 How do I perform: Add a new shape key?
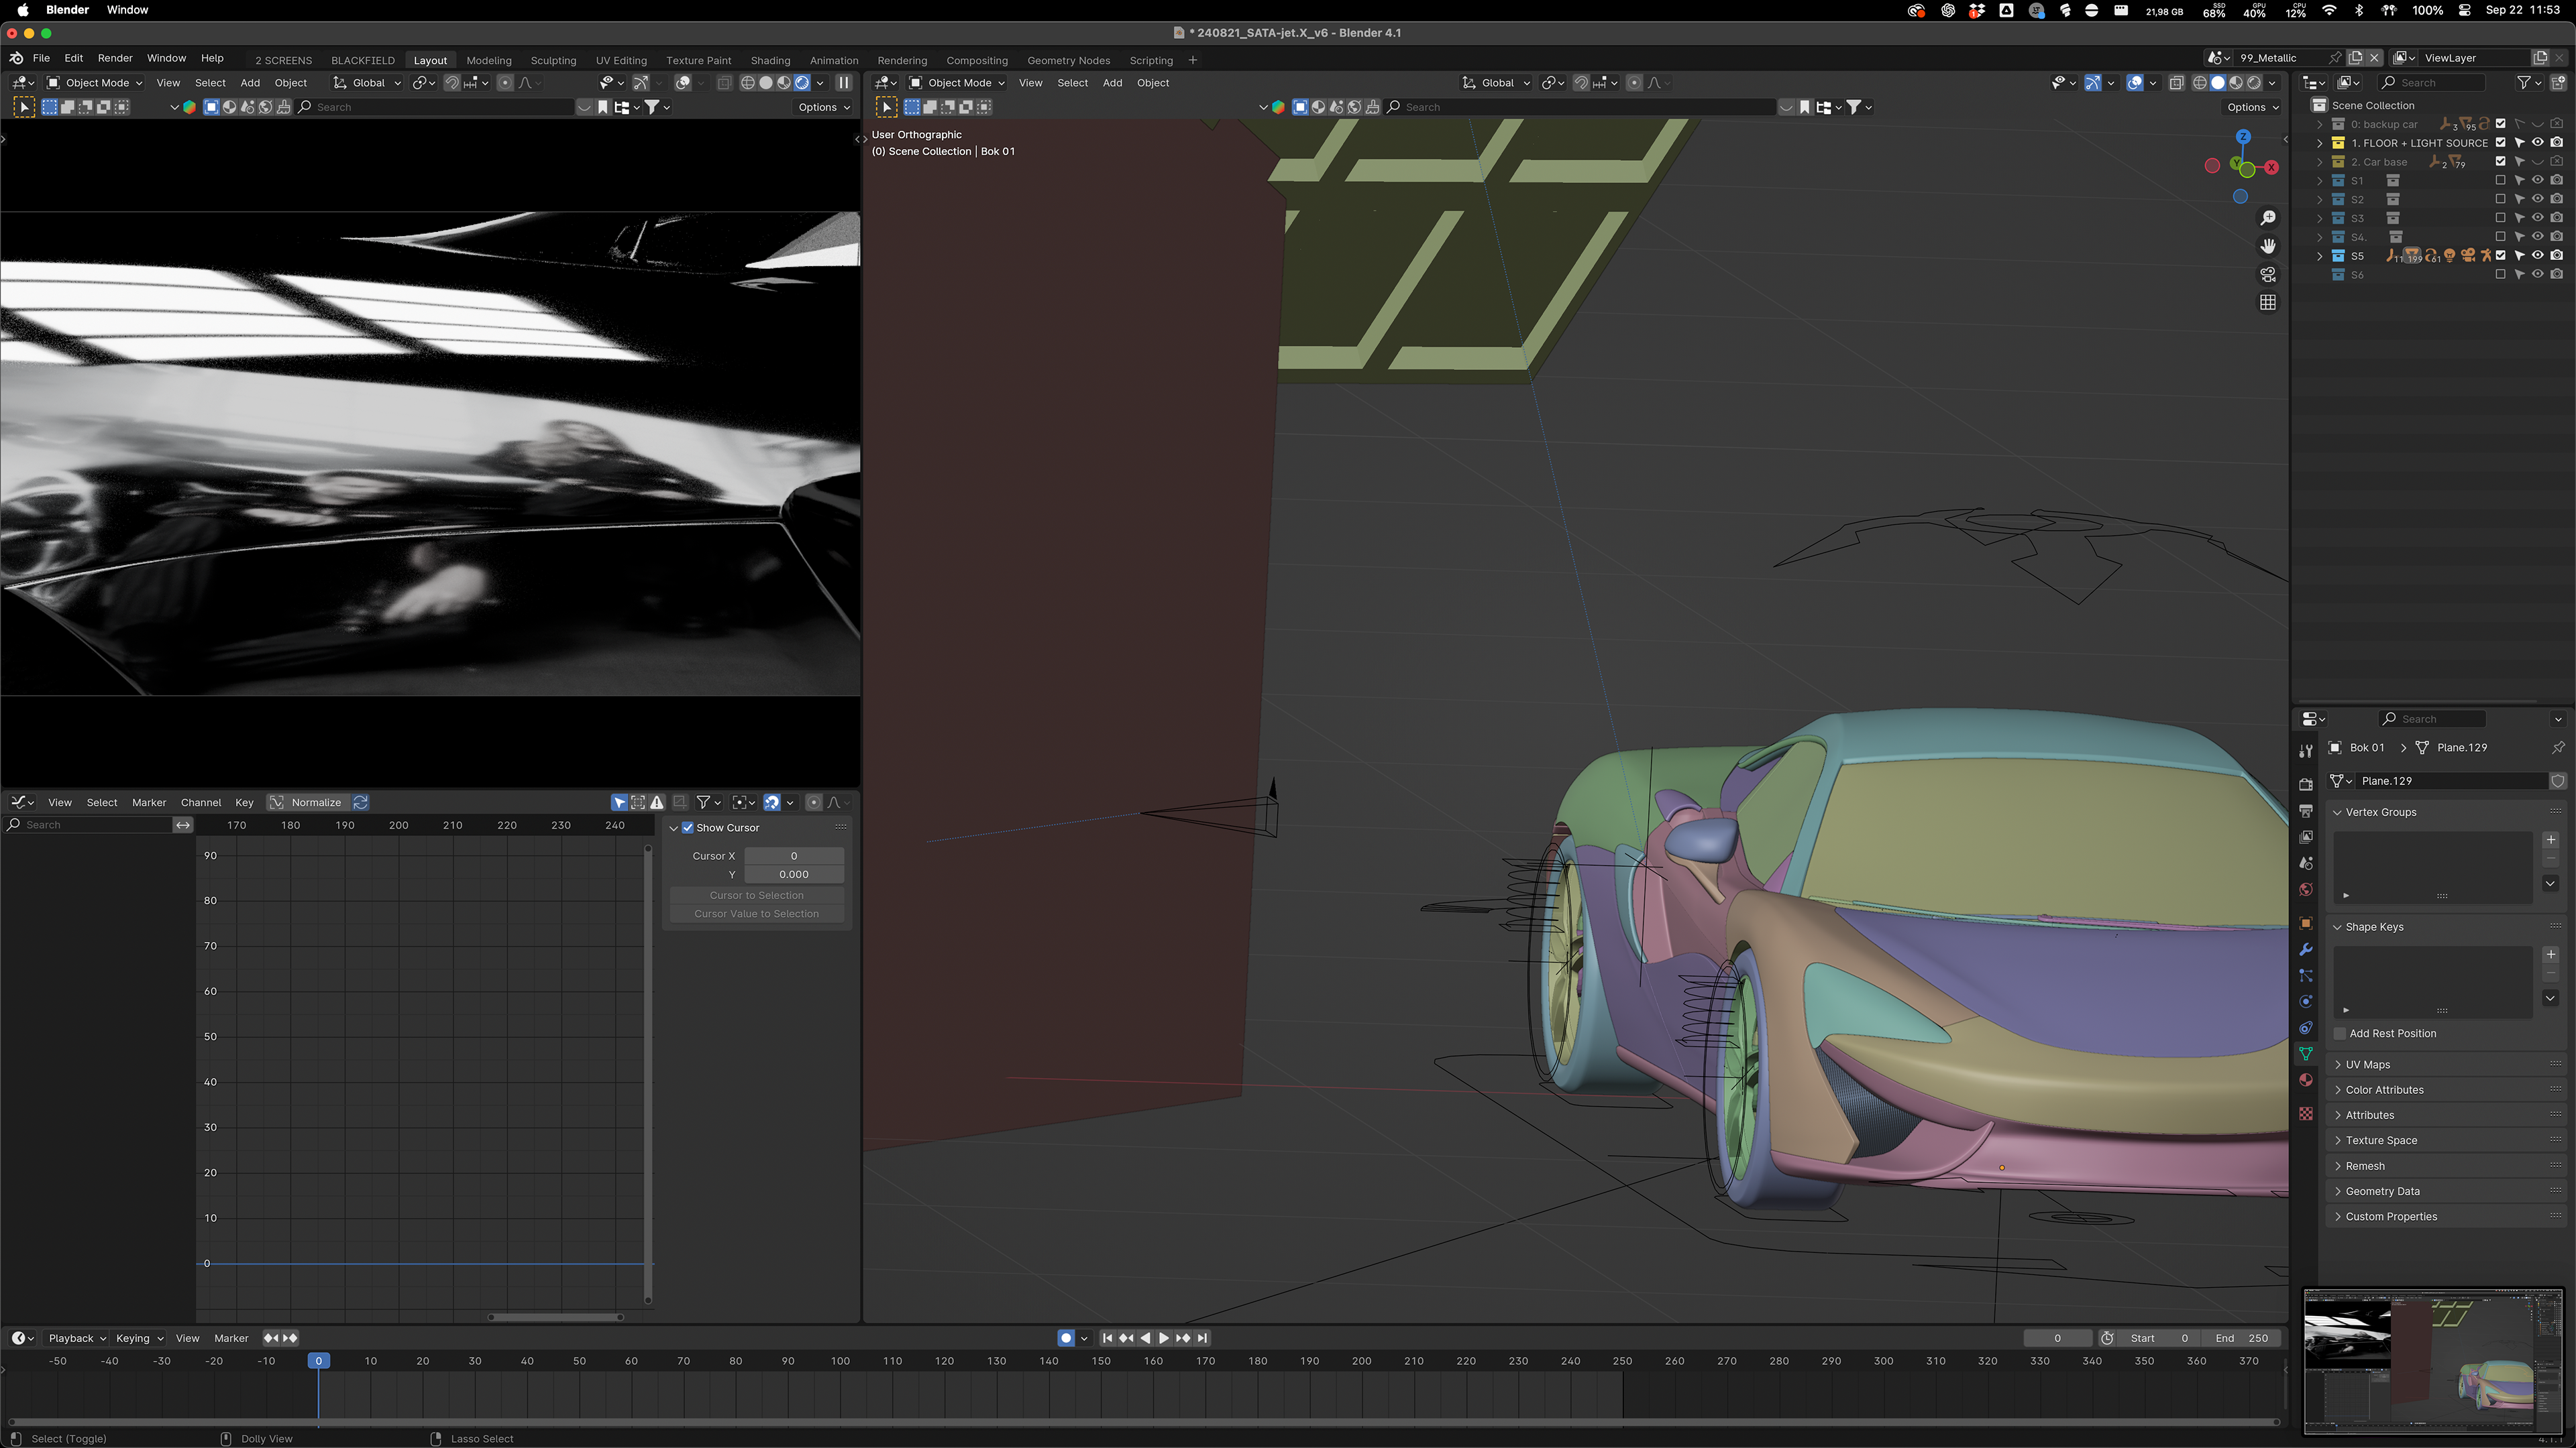click(x=2550, y=955)
